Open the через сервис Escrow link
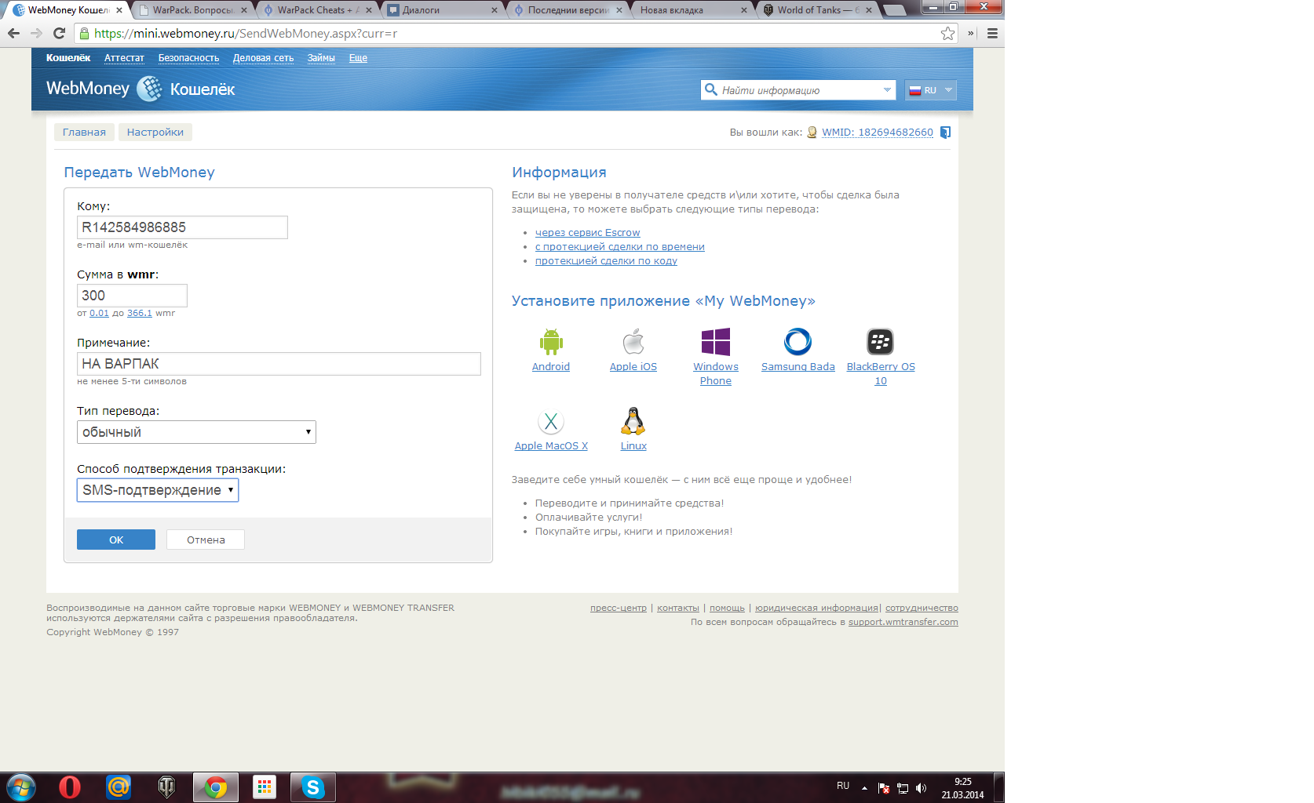Viewport: 1314px width, 803px height. [x=588, y=233]
